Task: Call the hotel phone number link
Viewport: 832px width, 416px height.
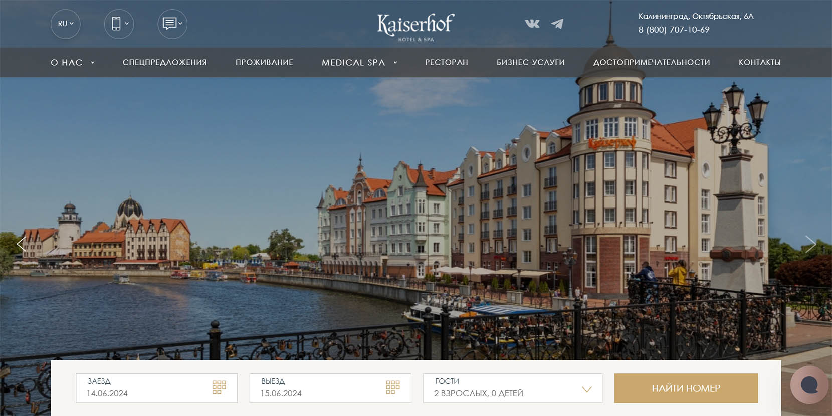Action: point(674,30)
